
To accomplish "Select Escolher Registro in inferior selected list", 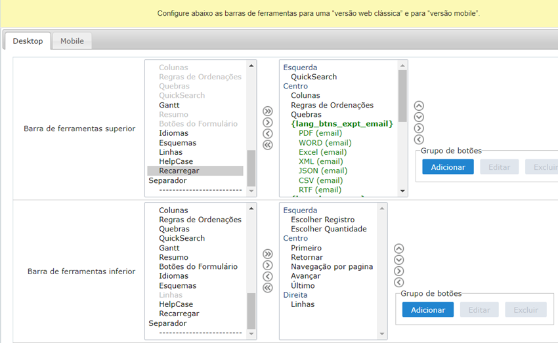I will [323, 220].
